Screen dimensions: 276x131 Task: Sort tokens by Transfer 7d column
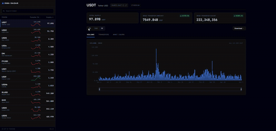click(x=35, y=17)
